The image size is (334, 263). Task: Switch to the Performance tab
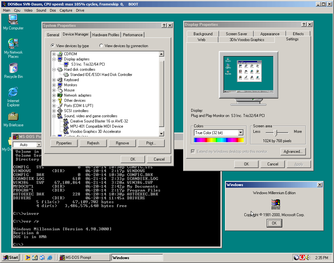(133, 35)
